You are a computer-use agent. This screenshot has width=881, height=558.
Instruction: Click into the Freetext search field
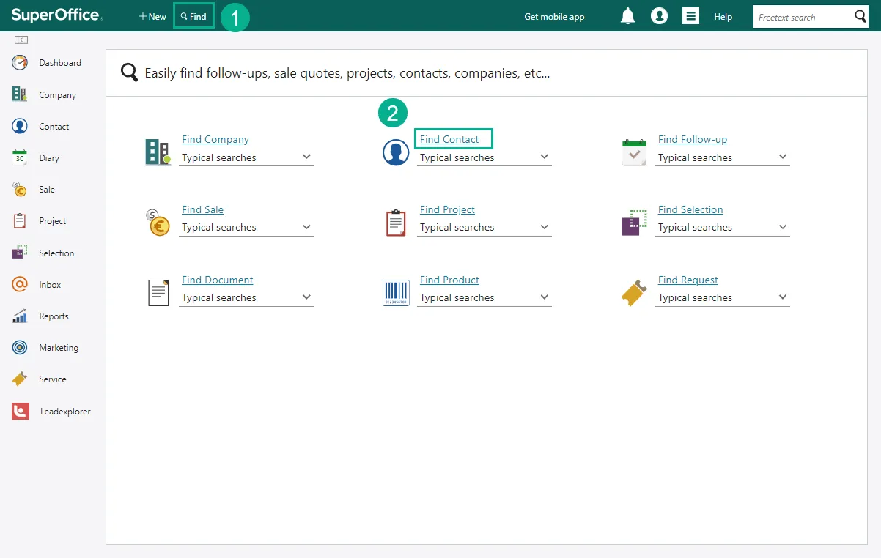point(803,17)
